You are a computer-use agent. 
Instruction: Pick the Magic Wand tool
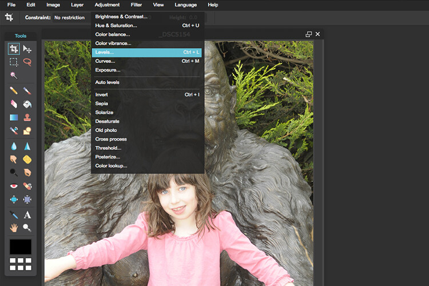click(x=14, y=76)
